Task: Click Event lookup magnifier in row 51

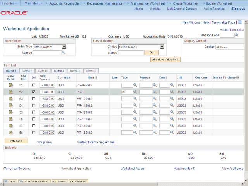Action: pos(173,85)
